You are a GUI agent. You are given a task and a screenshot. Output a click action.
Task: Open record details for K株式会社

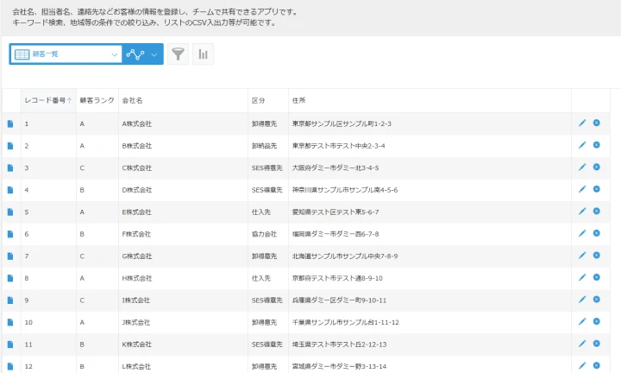[x=10, y=345]
